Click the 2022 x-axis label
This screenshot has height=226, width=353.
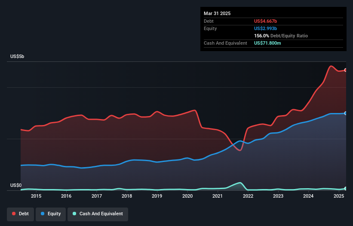[248, 196]
